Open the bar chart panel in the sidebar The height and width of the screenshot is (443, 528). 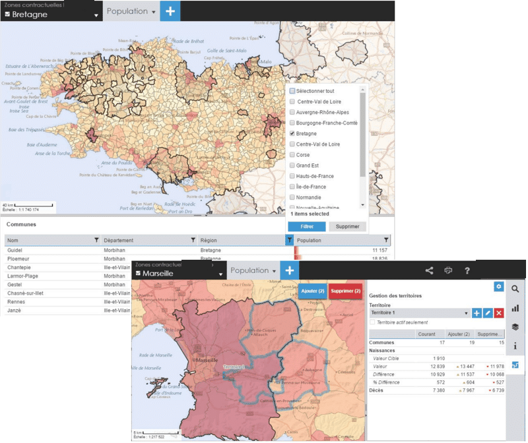point(515,308)
